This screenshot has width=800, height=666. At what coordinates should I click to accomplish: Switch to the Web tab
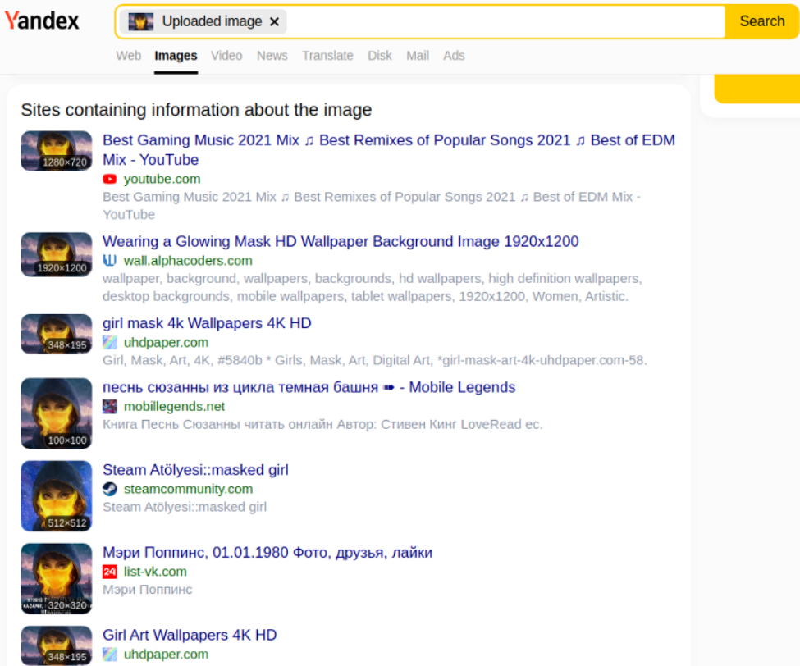pyautogui.click(x=129, y=56)
